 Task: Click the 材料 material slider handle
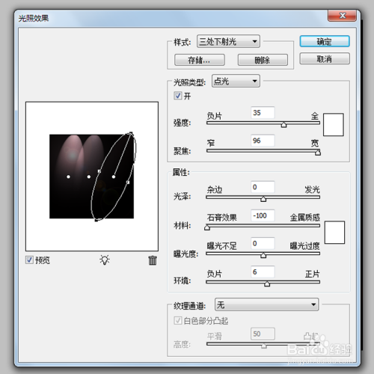pos(207,227)
